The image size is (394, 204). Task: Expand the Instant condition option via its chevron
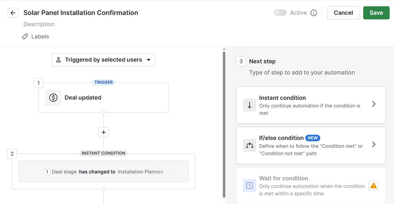tap(374, 104)
